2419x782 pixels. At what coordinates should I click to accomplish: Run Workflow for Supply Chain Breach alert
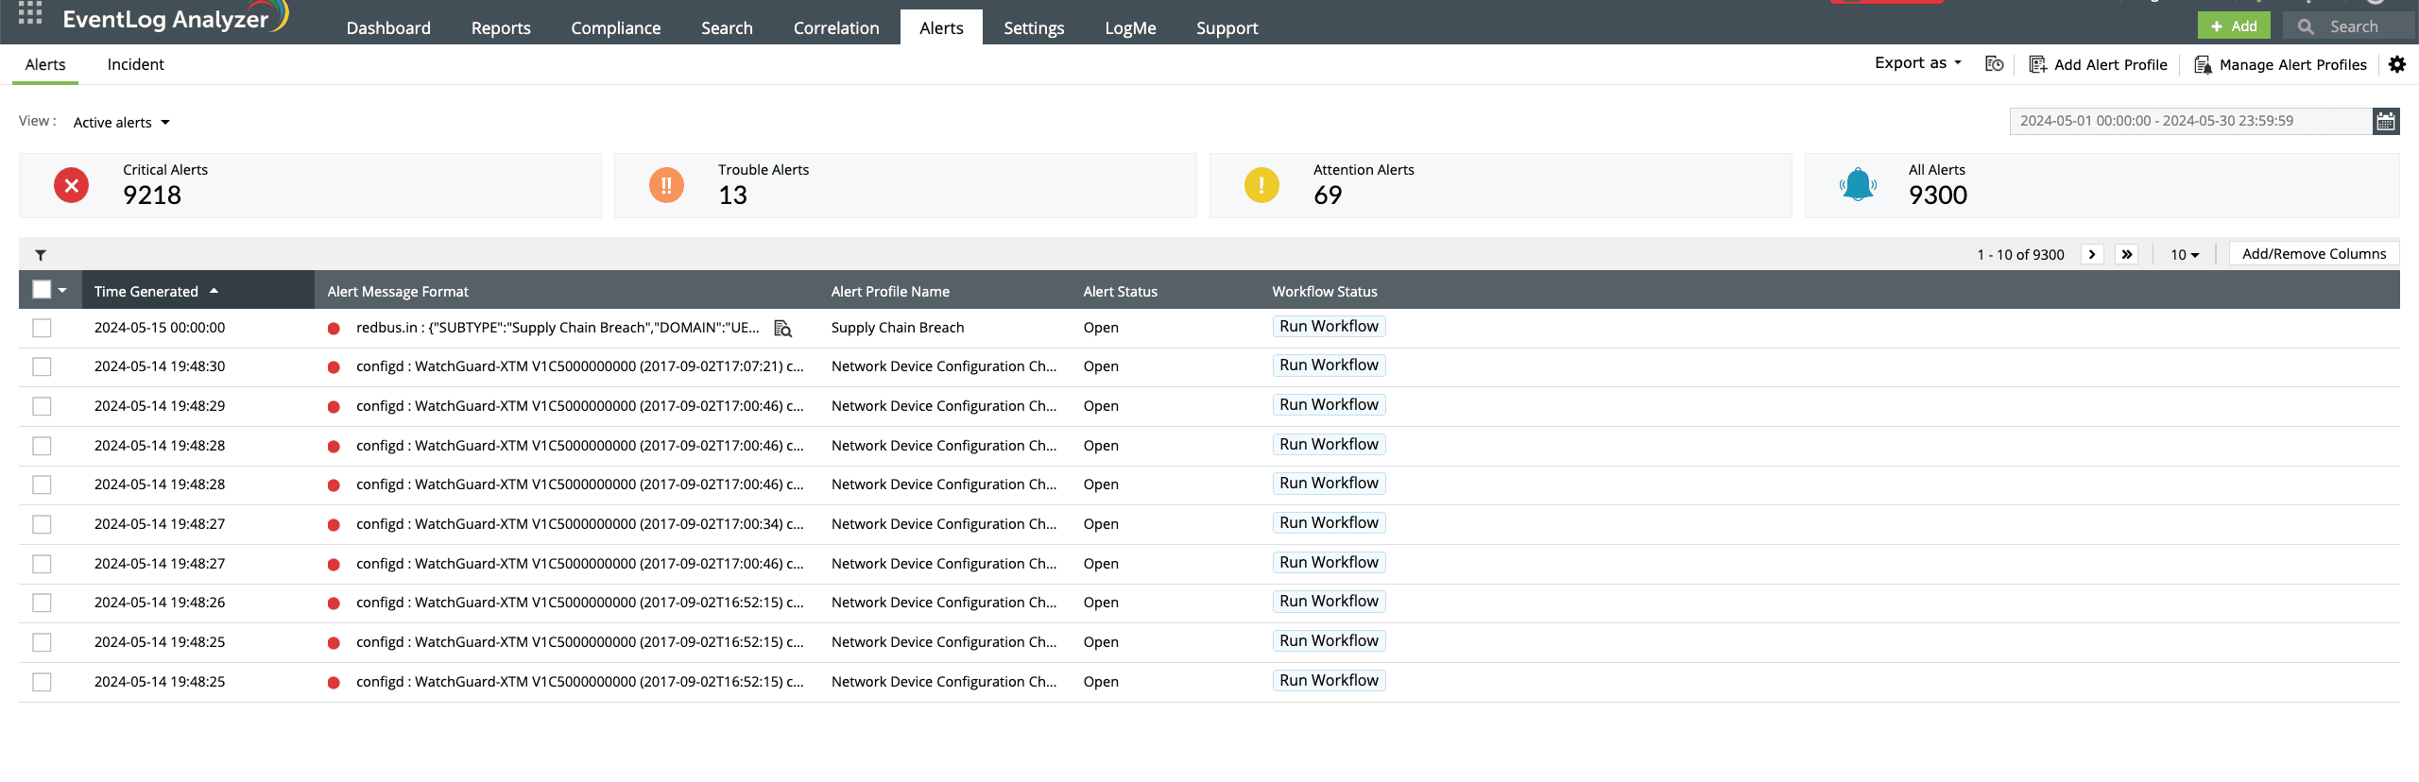(x=1329, y=327)
